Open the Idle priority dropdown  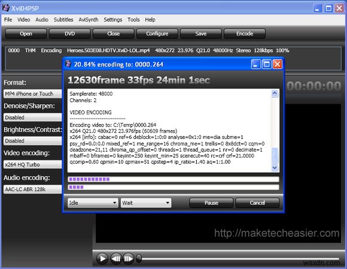(93, 202)
